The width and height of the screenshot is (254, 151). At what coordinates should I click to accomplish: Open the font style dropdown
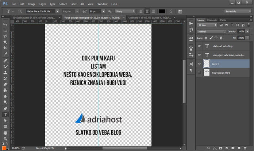point(77,11)
